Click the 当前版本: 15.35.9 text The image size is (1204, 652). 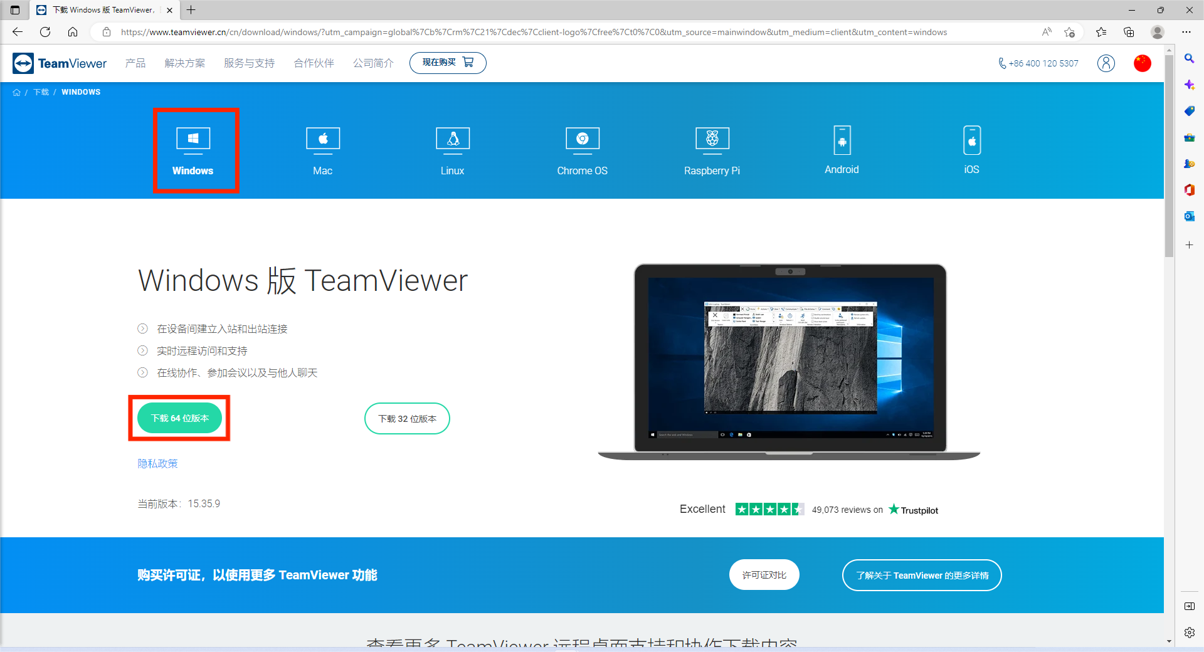tap(179, 503)
